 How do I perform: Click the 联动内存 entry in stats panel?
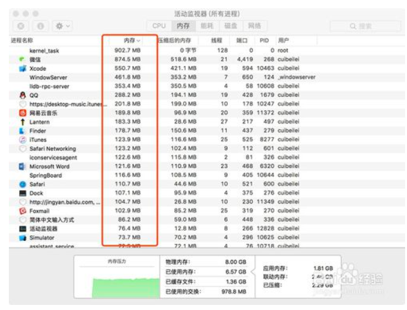tap(298, 277)
